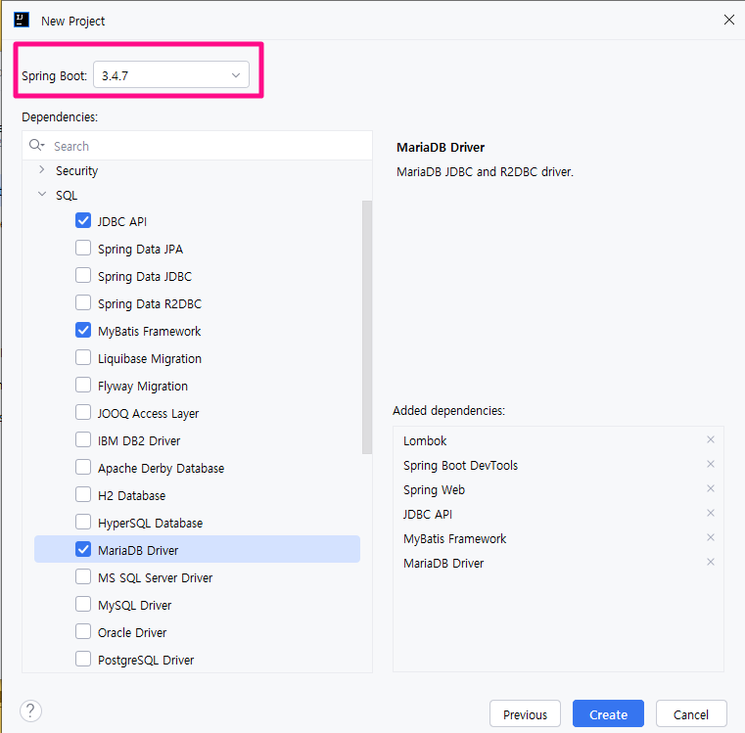The height and width of the screenshot is (733, 745).
Task: Close the New Project dialog
Action: point(728,20)
